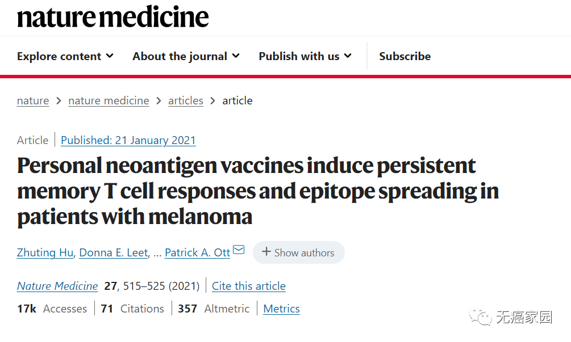Navigate to the articles breadcrumb
This screenshot has height=342, width=571.
point(186,100)
